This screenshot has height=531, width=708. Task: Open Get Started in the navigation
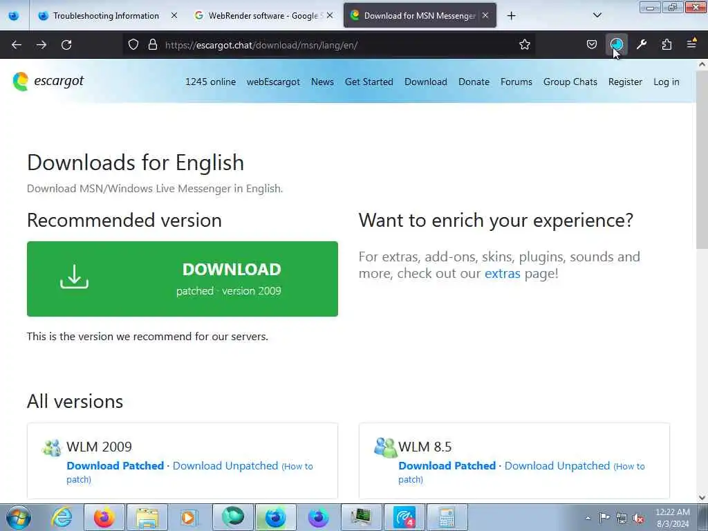point(369,82)
